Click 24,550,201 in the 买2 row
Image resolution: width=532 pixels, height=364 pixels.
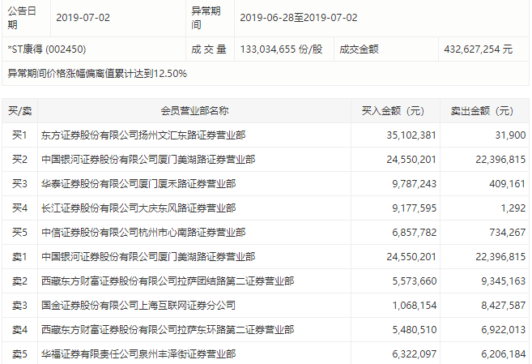tap(411, 160)
